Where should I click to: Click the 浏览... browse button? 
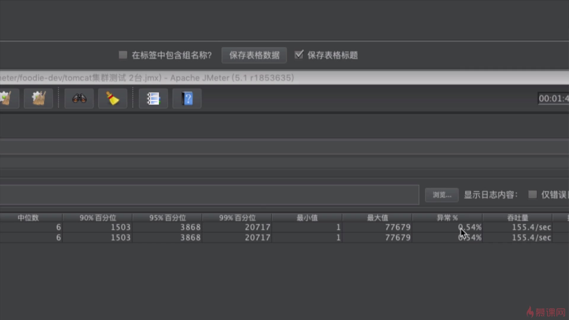tap(442, 195)
